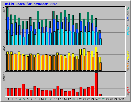This screenshot has width=131, height=102.
Task: Click the 2687 hits axis value
Action: coord(4,10)
